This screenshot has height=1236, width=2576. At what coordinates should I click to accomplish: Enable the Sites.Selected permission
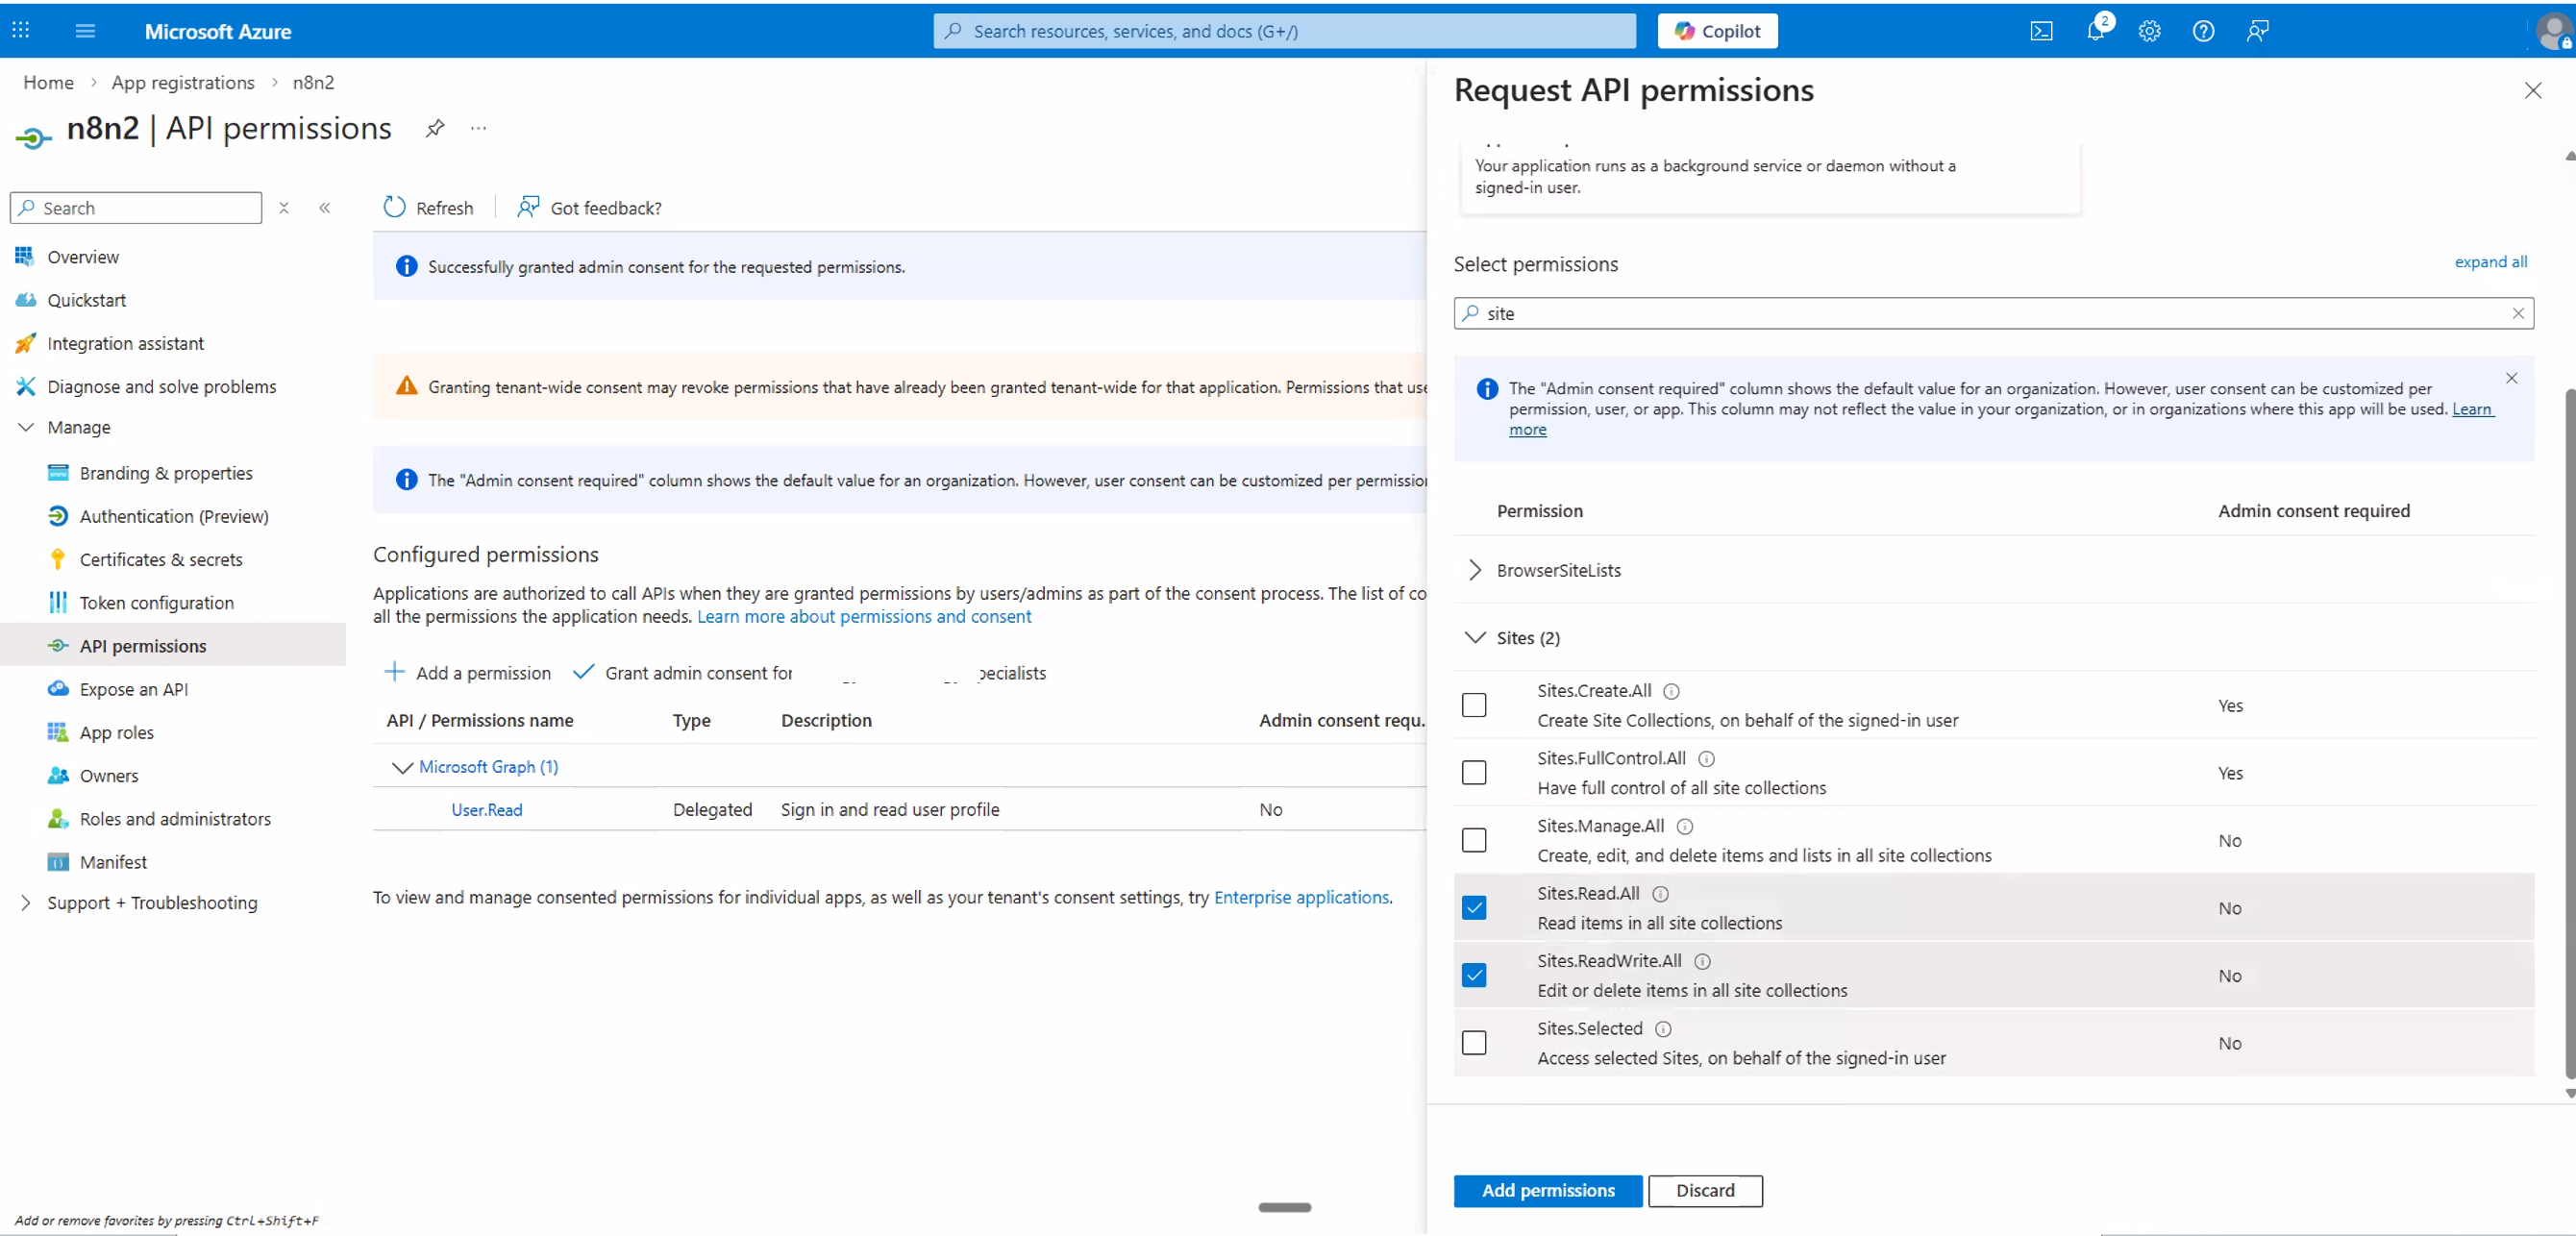pyautogui.click(x=1474, y=1042)
